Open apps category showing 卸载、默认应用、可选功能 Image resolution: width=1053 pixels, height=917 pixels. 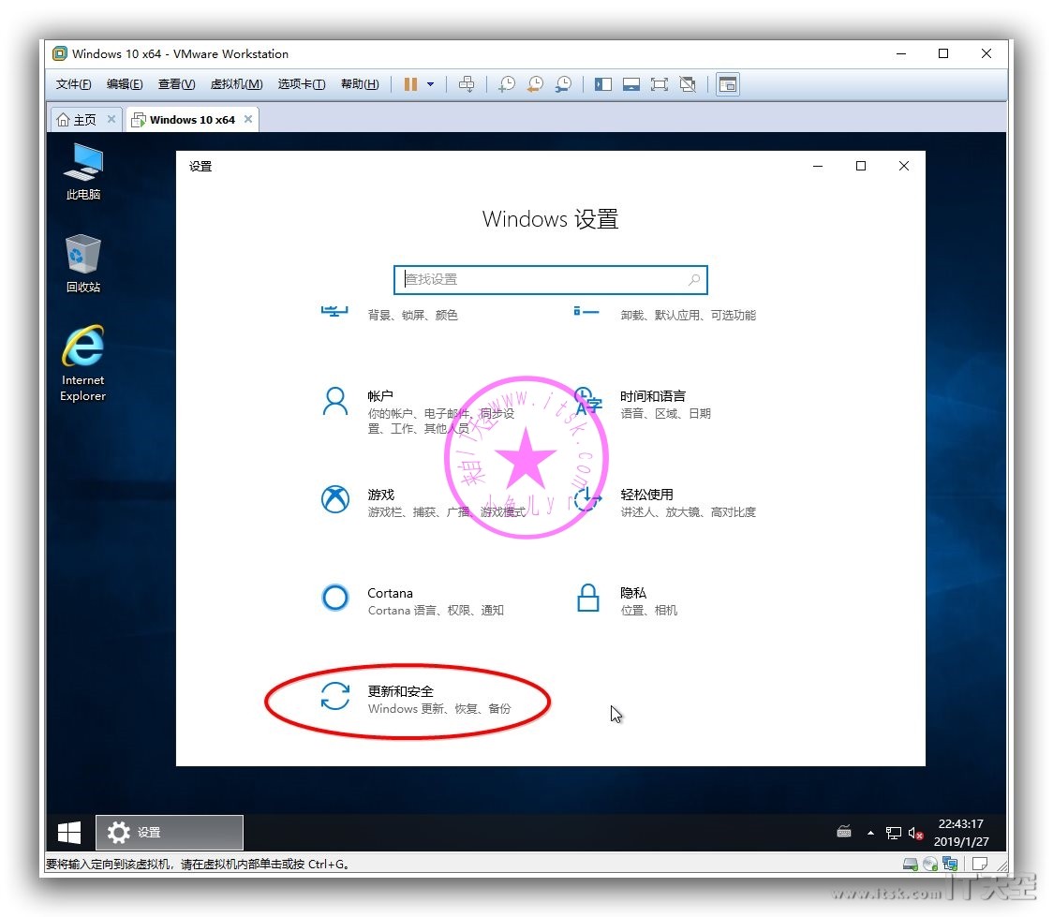(665, 314)
